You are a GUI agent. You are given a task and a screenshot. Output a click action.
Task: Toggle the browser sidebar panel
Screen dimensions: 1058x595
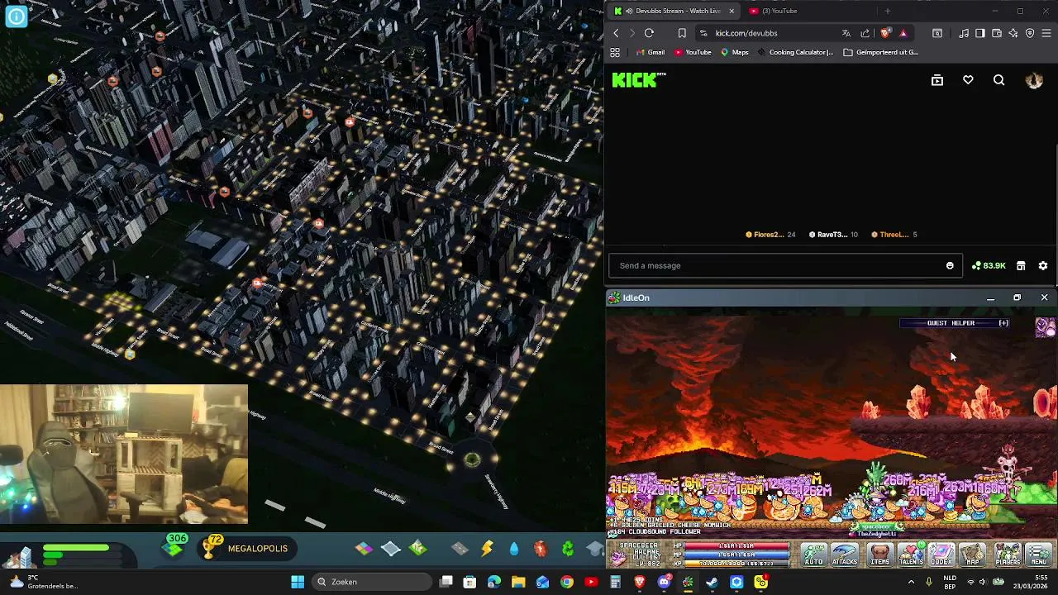point(979,33)
